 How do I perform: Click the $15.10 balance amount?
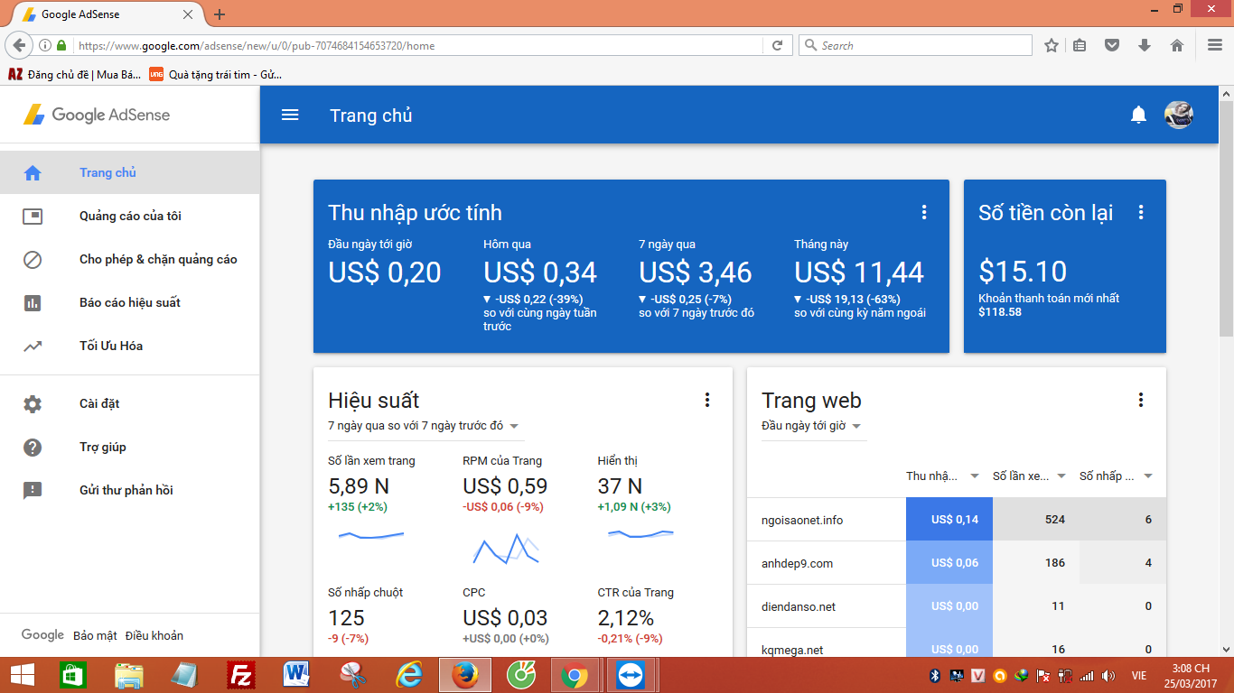click(x=1023, y=272)
